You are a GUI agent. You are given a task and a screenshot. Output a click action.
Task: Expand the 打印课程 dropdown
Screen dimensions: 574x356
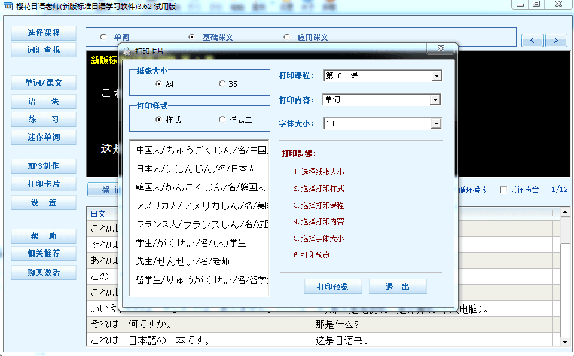click(436, 76)
